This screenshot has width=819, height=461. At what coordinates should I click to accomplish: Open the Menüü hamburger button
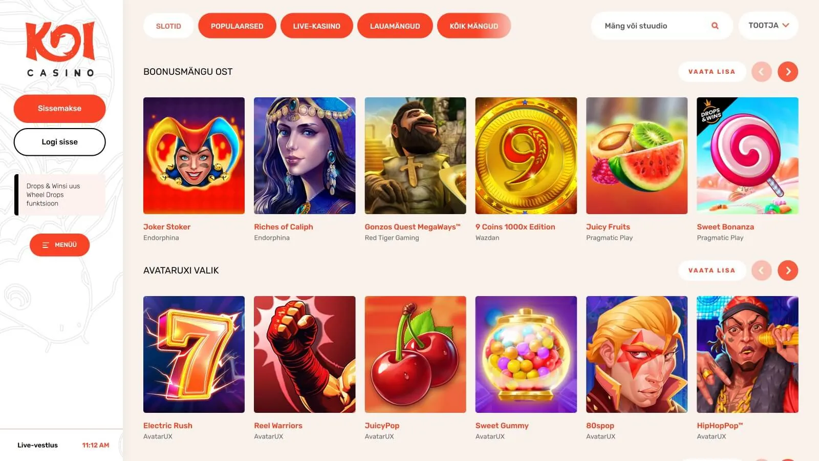pyautogui.click(x=59, y=245)
